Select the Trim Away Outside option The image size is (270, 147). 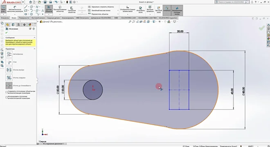pyautogui.click(x=9, y=78)
